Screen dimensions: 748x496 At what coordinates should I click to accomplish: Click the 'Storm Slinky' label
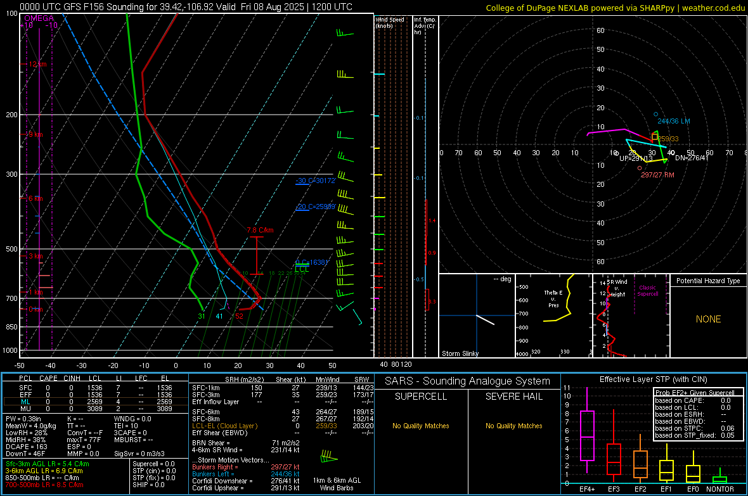coord(460,353)
